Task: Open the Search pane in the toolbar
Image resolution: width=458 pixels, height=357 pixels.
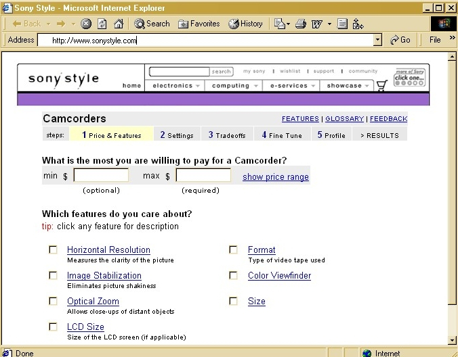Action: 152,24
